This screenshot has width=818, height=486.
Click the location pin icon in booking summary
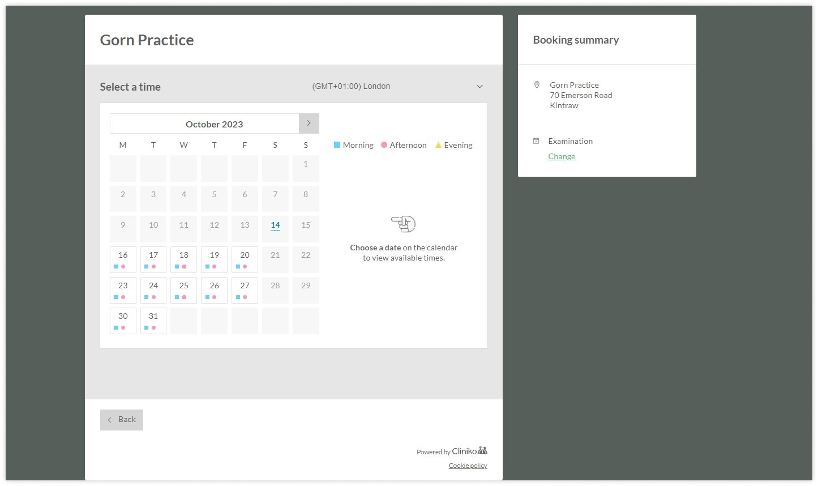pos(537,85)
